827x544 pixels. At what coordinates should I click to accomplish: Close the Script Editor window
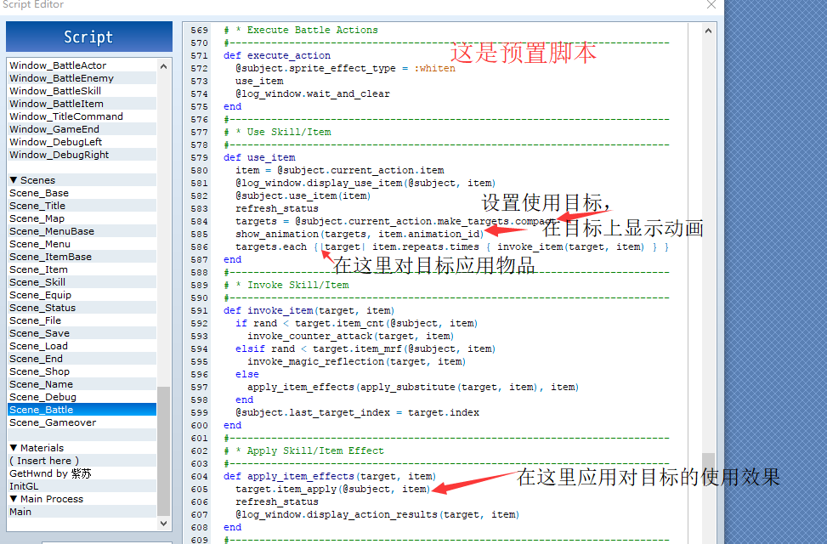pyautogui.click(x=711, y=5)
